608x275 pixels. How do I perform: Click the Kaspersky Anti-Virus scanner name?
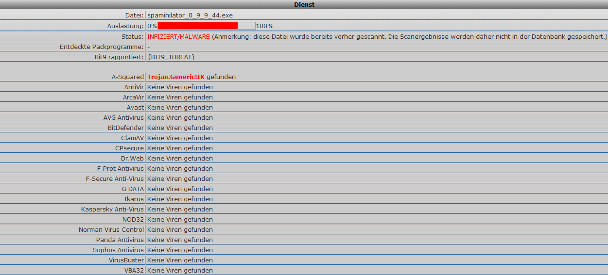tap(113, 209)
